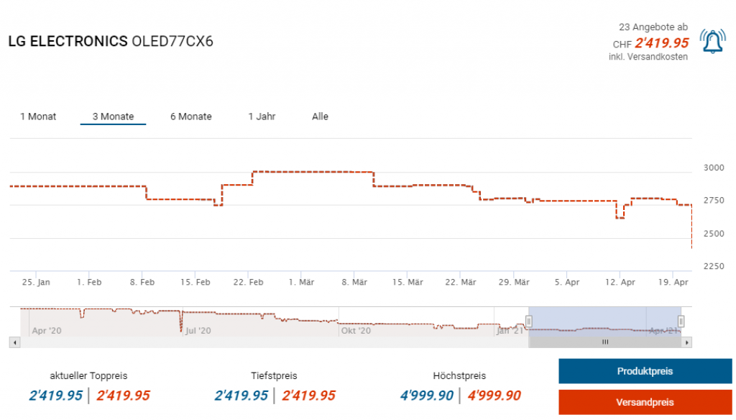736x420 pixels.
Task: Click the blue Tiefstpreis value
Action: pyautogui.click(x=241, y=396)
